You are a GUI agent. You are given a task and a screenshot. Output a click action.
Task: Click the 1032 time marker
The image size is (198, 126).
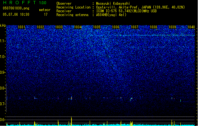40,27
